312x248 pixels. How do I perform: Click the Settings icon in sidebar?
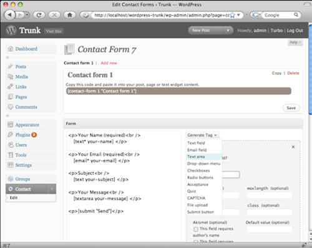[10, 165]
